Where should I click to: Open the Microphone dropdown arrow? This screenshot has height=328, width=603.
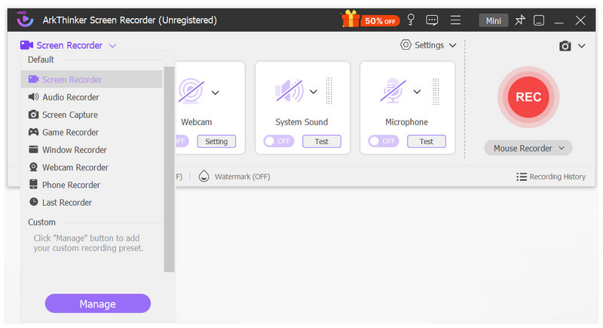[418, 91]
